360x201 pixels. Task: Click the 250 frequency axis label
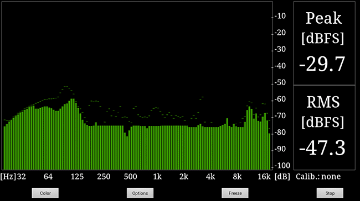(104, 177)
